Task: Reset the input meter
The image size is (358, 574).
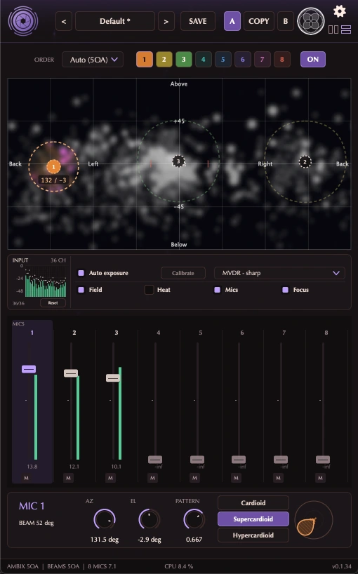Action: coord(53,302)
